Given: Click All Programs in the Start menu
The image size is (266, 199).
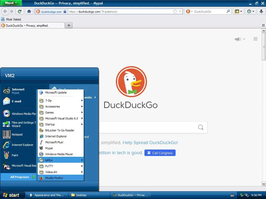Looking at the screenshot, I should [19, 177].
